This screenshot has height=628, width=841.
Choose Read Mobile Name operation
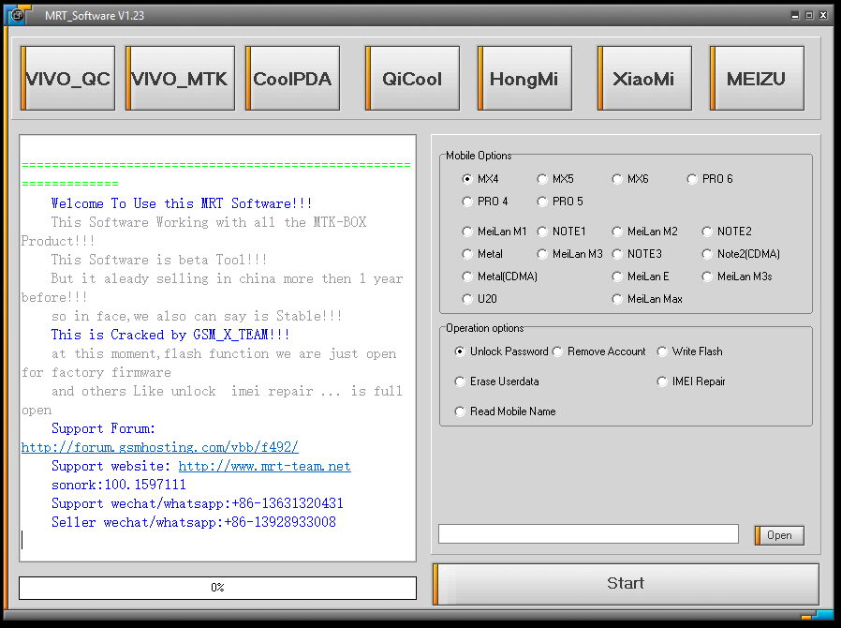point(505,411)
